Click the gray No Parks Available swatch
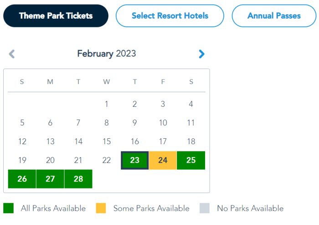 click(205, 209)
